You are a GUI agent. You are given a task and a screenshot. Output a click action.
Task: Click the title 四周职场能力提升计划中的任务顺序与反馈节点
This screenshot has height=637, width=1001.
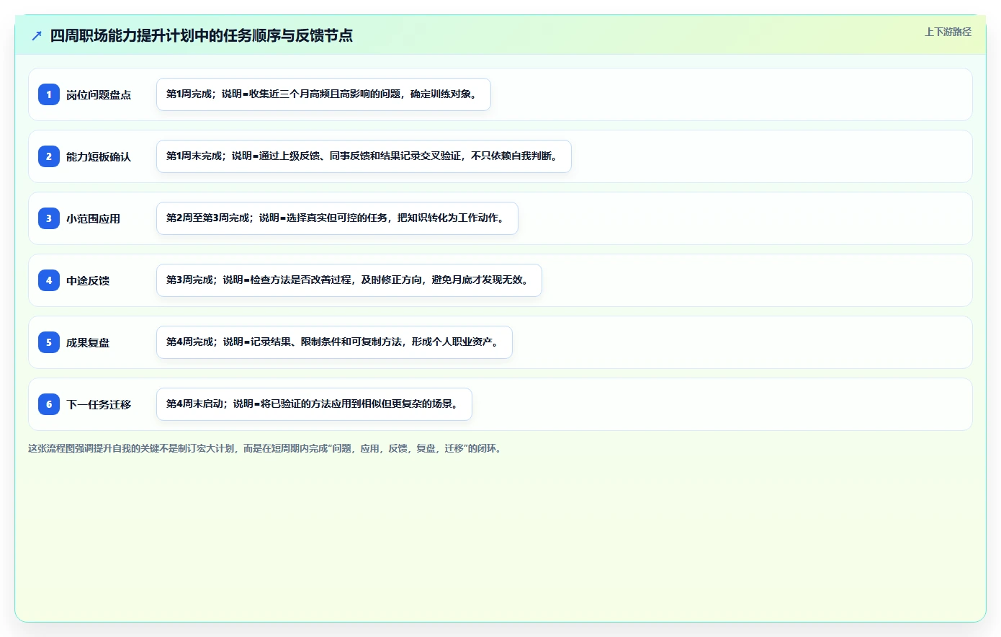[202, 35]
